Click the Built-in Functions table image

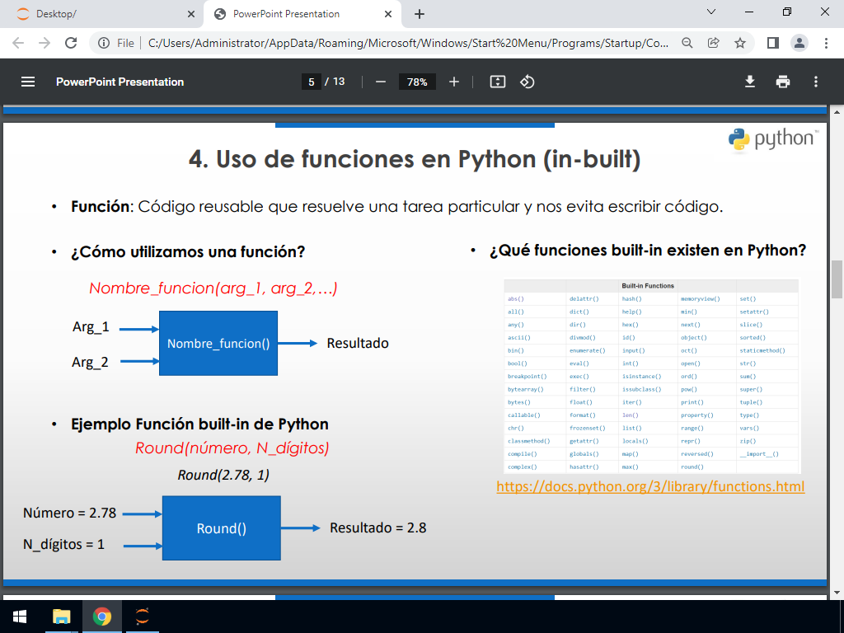[651, 376]
